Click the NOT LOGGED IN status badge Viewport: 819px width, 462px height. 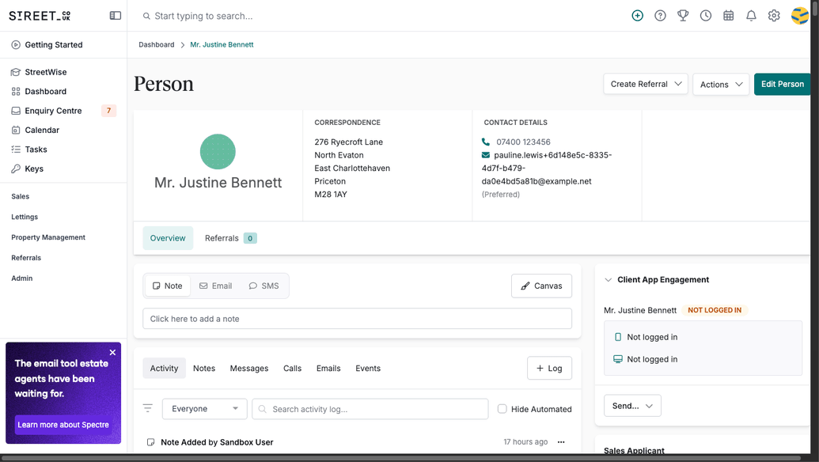coord(715,310)
